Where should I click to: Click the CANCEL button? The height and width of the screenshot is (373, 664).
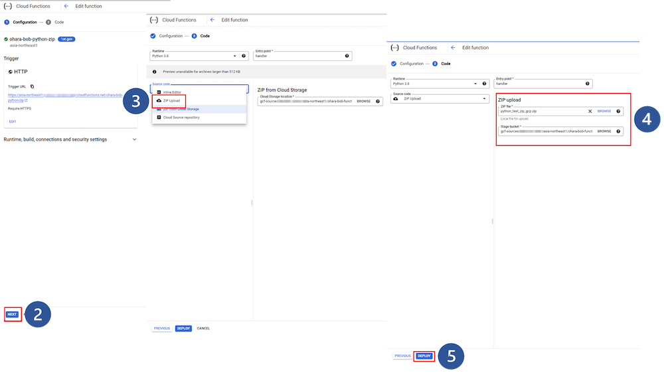tap(203, 329)
